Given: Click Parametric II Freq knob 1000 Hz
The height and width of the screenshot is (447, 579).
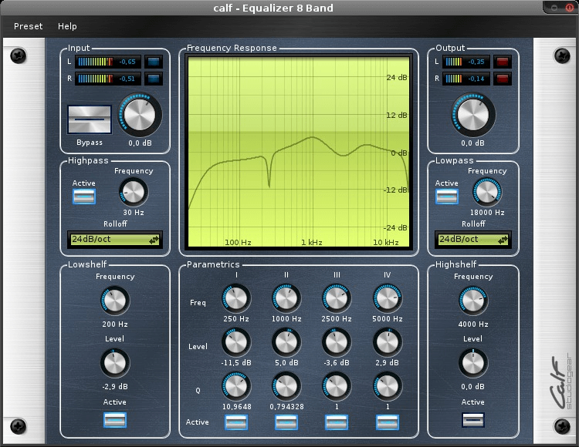Looking at the screenshot, I should pos(286,298).
